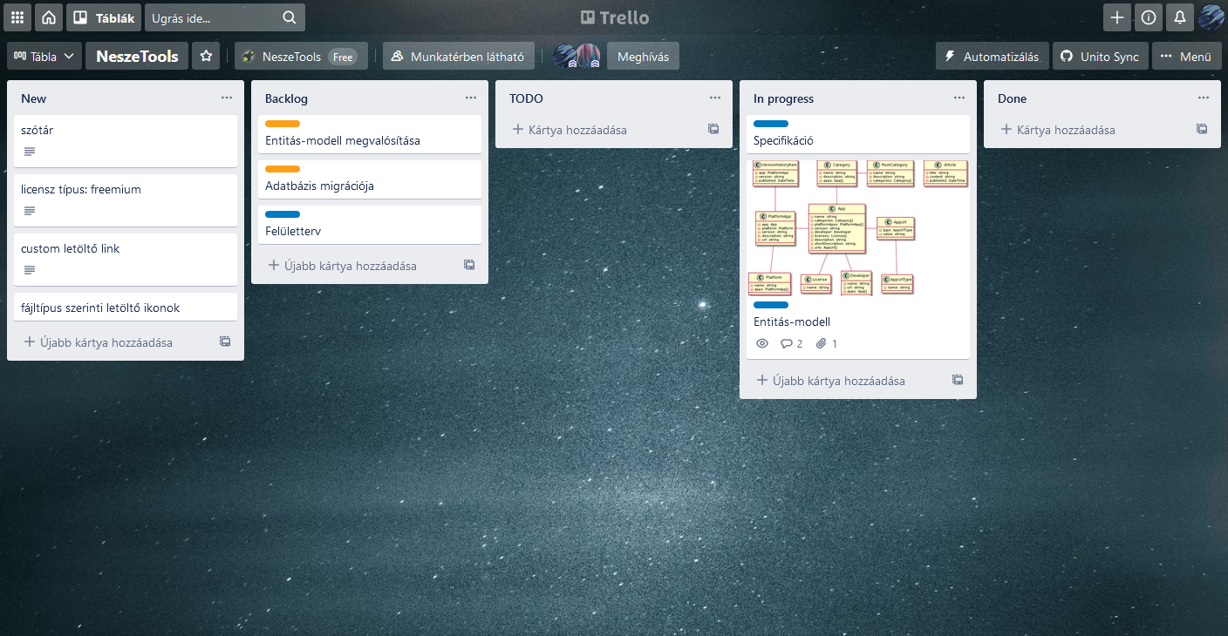Click the 'In progress' list title
Viewport: 1228px width, 636px height.
coord(783,99)
